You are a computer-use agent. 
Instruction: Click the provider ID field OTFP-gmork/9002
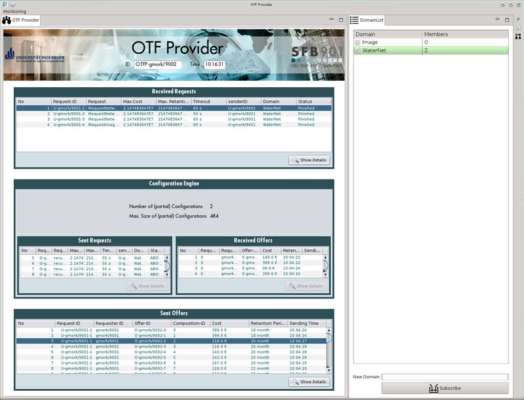pos(158,64)
